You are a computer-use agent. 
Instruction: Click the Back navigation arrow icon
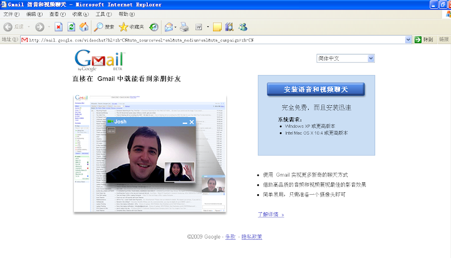coord(8,27)
